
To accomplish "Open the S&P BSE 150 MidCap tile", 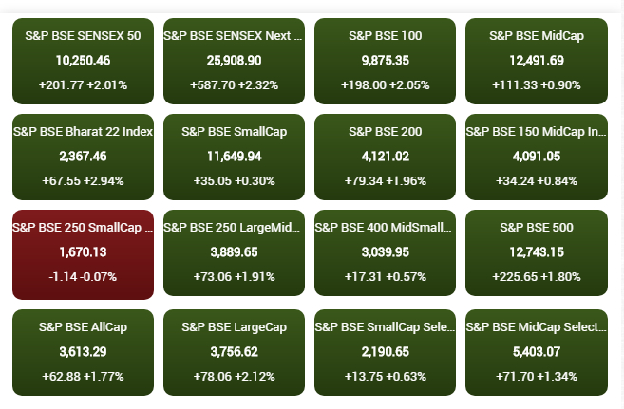I will 536,157.
